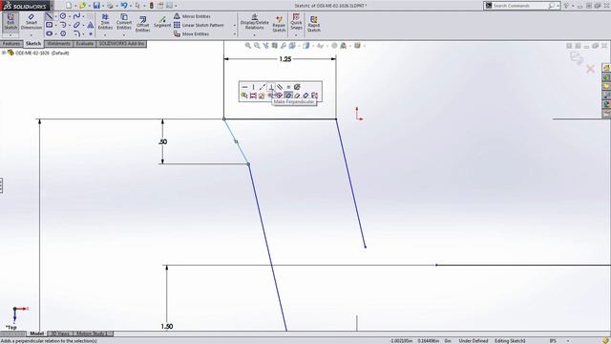Apply Make Equal relation in context toolbar

point(288,87)
